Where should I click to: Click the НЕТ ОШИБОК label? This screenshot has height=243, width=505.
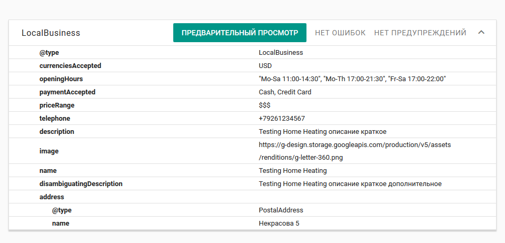point(340,33)
